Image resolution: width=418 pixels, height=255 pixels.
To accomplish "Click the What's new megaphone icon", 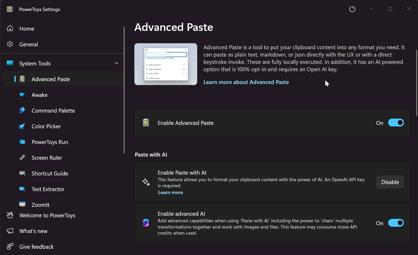I will [x=10, y=231].
